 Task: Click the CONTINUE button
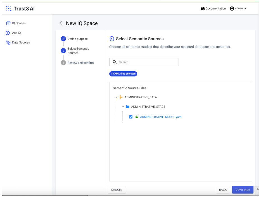[x=243, y=190]
